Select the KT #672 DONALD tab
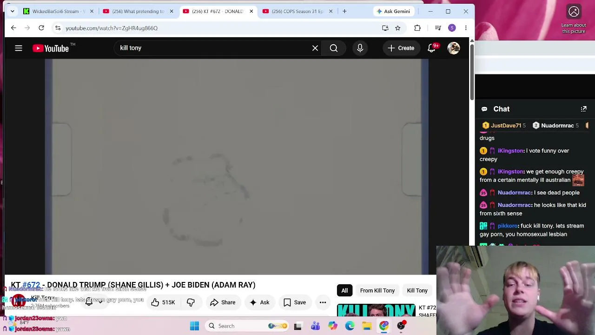The width and height of the screenshot is (595, 335). [218, 11]
